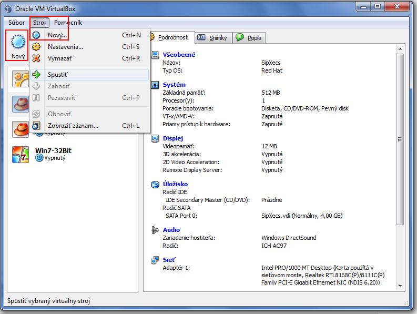Open the Úložisko section link
This screenshot has height=314, width=417.
(x=175, y=185)
